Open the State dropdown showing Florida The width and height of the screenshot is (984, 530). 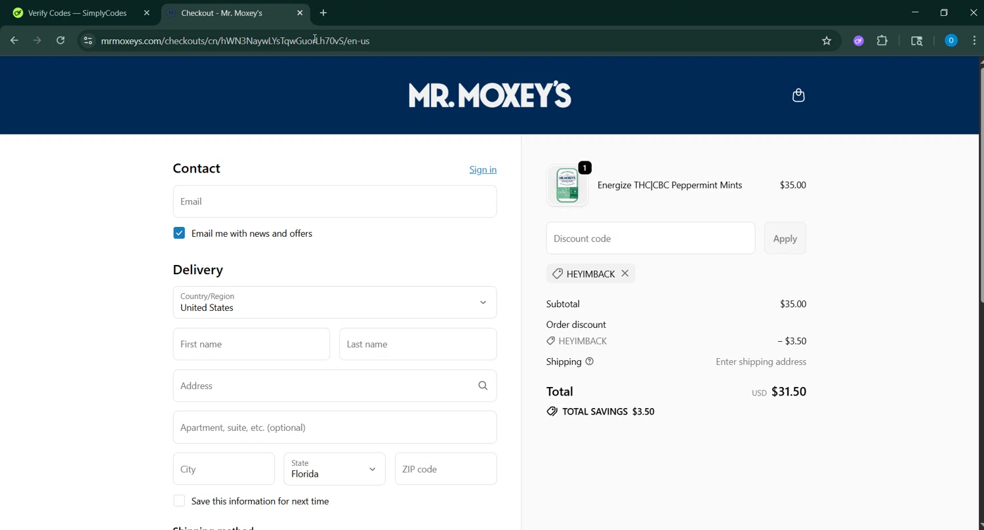pos(335,469)
